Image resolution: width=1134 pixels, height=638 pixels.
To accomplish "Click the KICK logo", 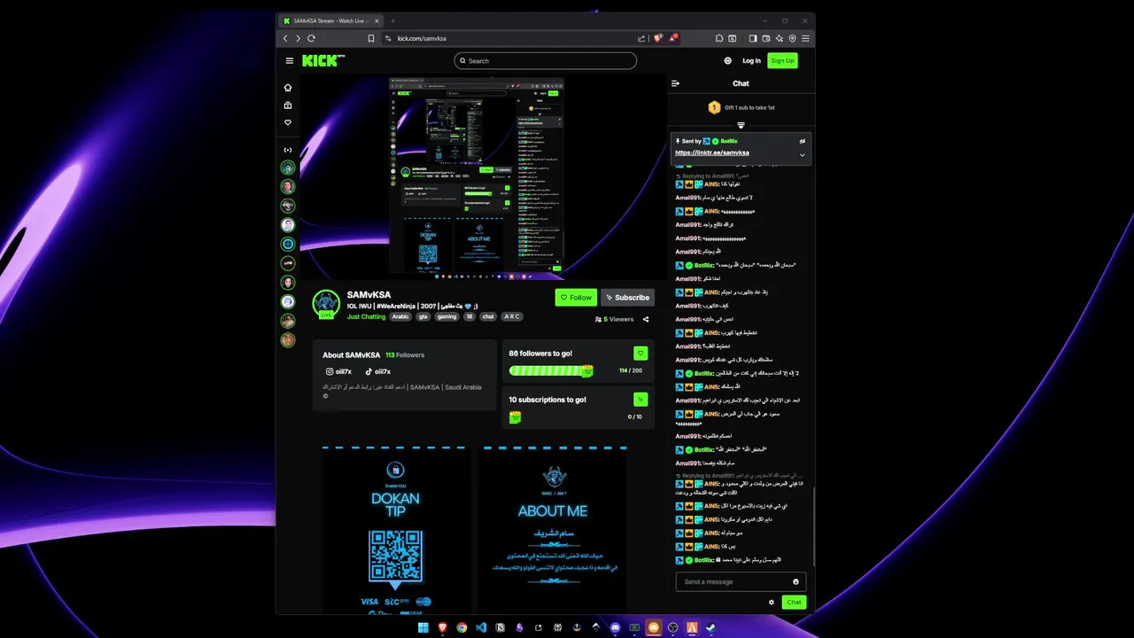I will pos(322,60).
